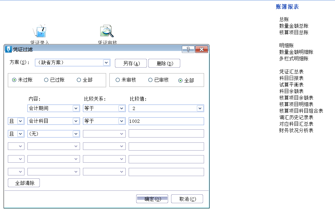Viewport: 335px width, 212px height.
Task: Cancel the dialog via 取消(C)
Action: coord(187,199)
